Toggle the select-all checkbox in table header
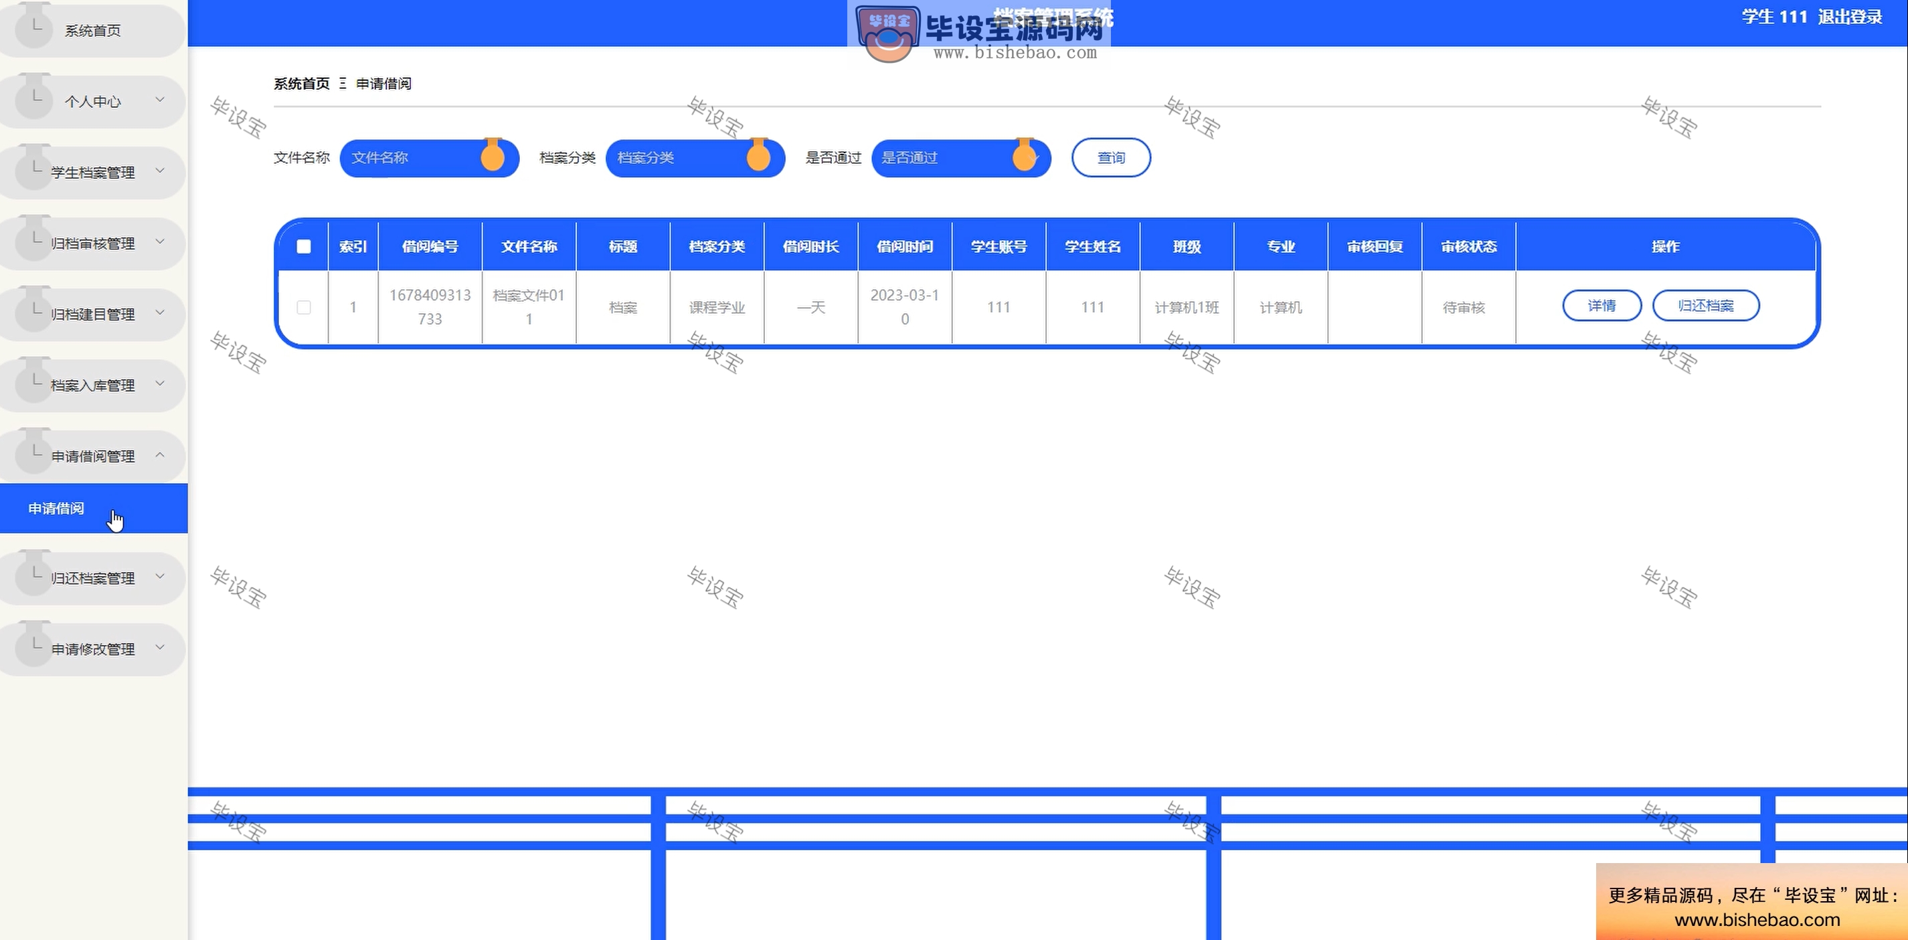 [x=304, y=247]
